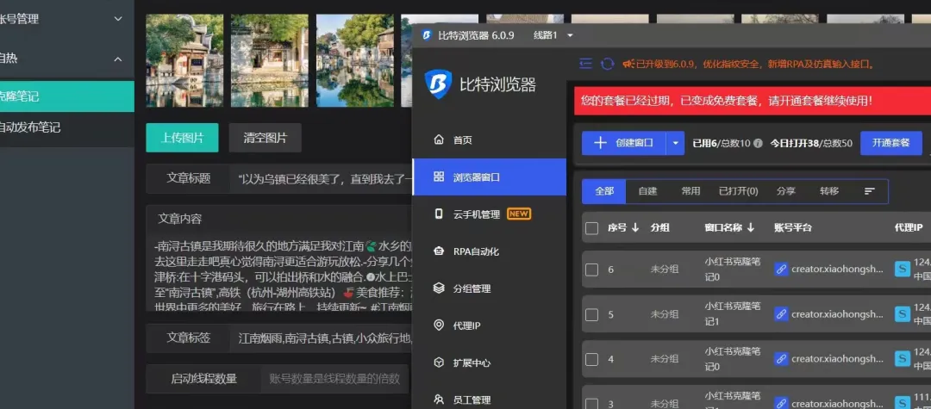Open 代理IP in BitBrowser sidebar

coord(490,325)
